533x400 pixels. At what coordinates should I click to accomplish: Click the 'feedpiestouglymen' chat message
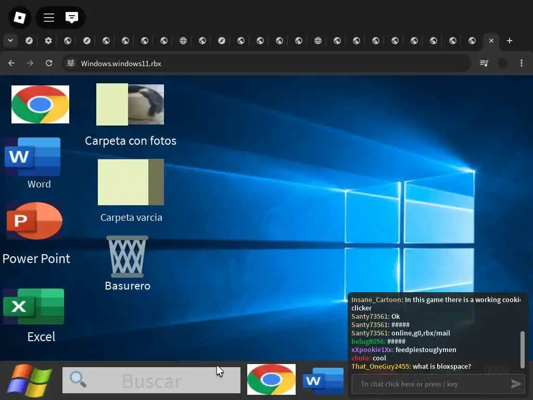[426, 349]
